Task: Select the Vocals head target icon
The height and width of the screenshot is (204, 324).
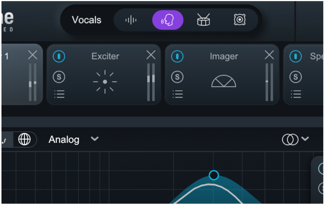Action: point(168,20)
